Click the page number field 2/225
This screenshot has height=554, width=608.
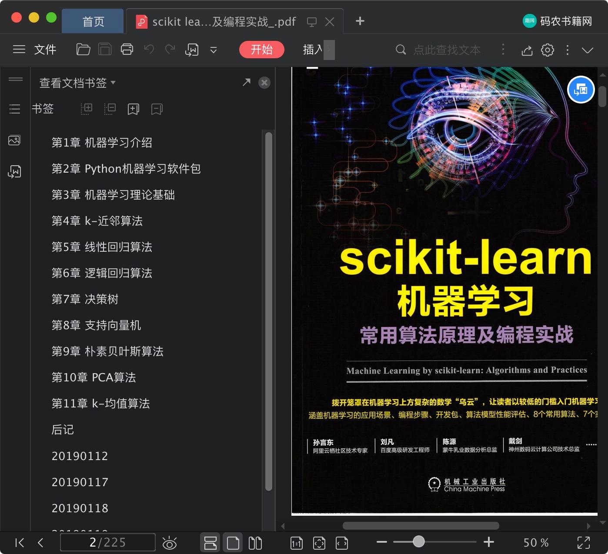(108, 542)
